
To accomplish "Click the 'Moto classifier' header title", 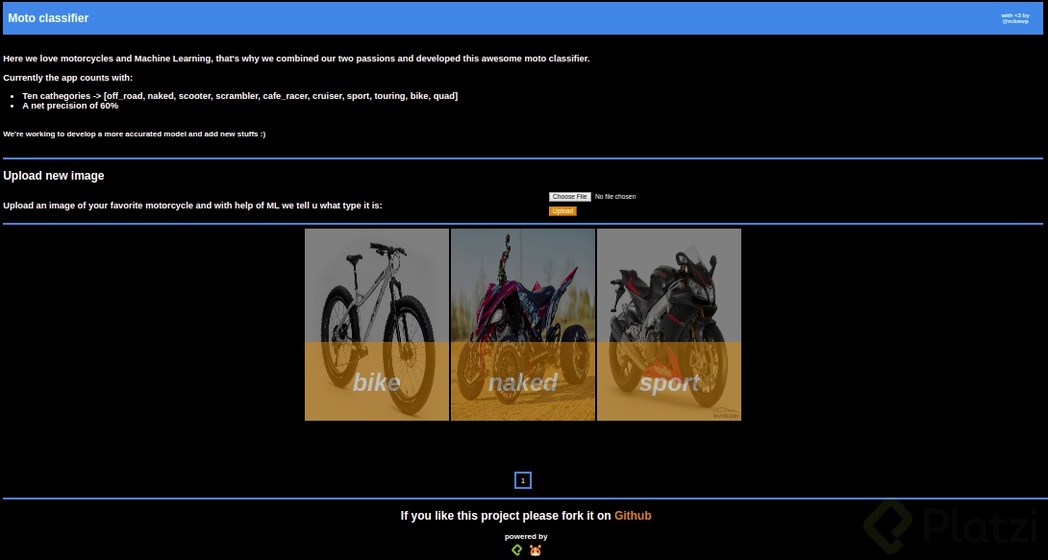I will pos(48,17).
